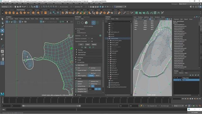
Task: Click the UV shell selection cube icon
Action: (x=86, y=23)
